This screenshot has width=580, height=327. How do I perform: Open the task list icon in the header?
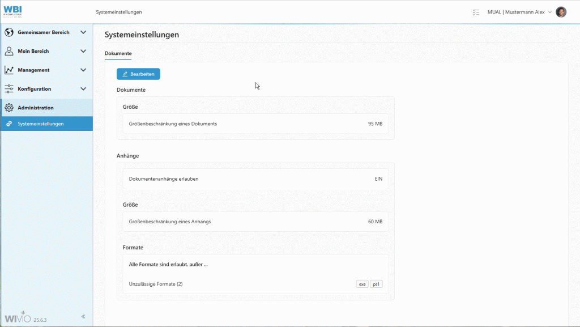[x=475, y=11]
